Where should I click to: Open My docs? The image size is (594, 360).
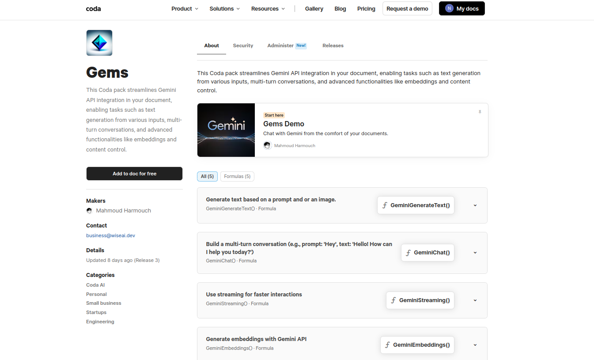point(462,8)
